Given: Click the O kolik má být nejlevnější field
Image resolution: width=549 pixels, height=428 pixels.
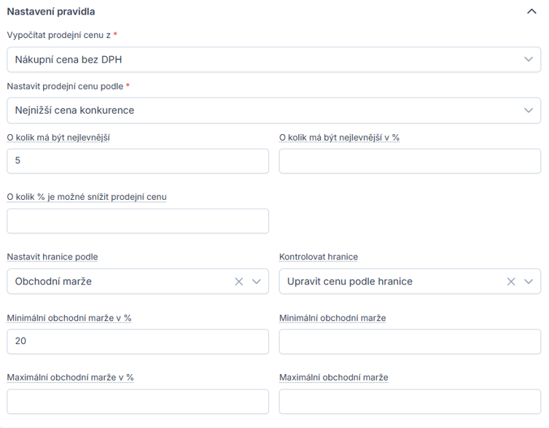Looking at the screenshot, I should (138, 161).
